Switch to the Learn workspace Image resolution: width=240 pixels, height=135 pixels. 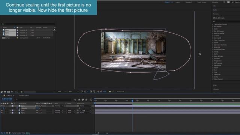tap(177, 2)
